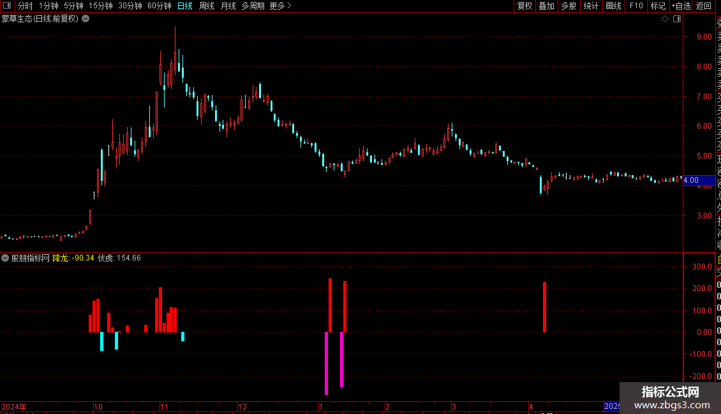This screenshot has height=414, width=721.
Task: Select the 5分钟 period
Action: pos(73,6)
